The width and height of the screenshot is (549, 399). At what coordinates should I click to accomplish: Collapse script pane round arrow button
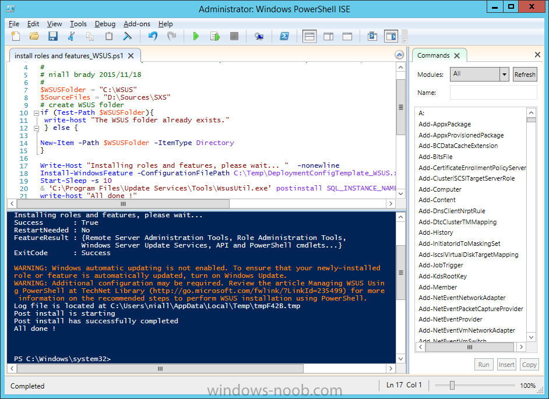[x=399, y=55]
